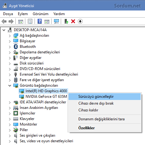The height and width of the screenshot is (145, 145).
Task: Select IDE ATA/ATAPI denetleyiciler row text
Action: click(43, 102)
